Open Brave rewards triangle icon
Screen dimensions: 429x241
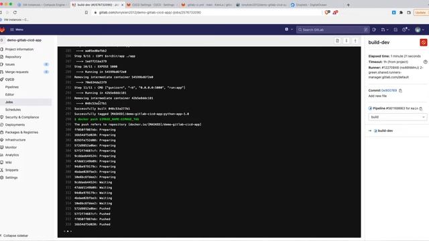pyautogui.click(x=335, y=13)
